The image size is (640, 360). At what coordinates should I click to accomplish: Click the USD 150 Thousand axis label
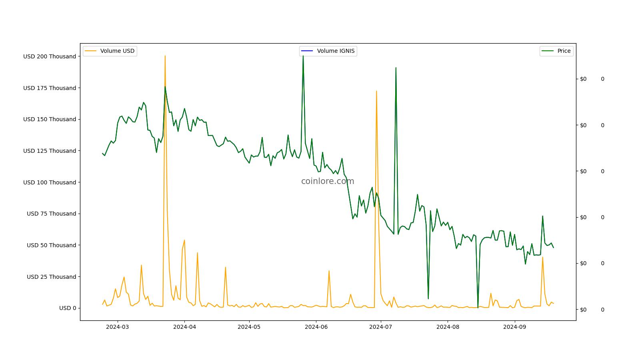pos(50,119)
